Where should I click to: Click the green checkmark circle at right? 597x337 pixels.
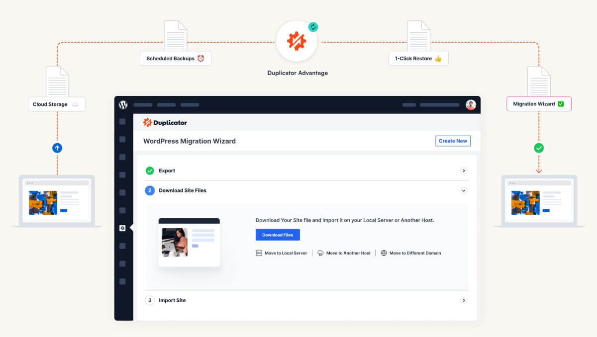[x=539, y=148]
